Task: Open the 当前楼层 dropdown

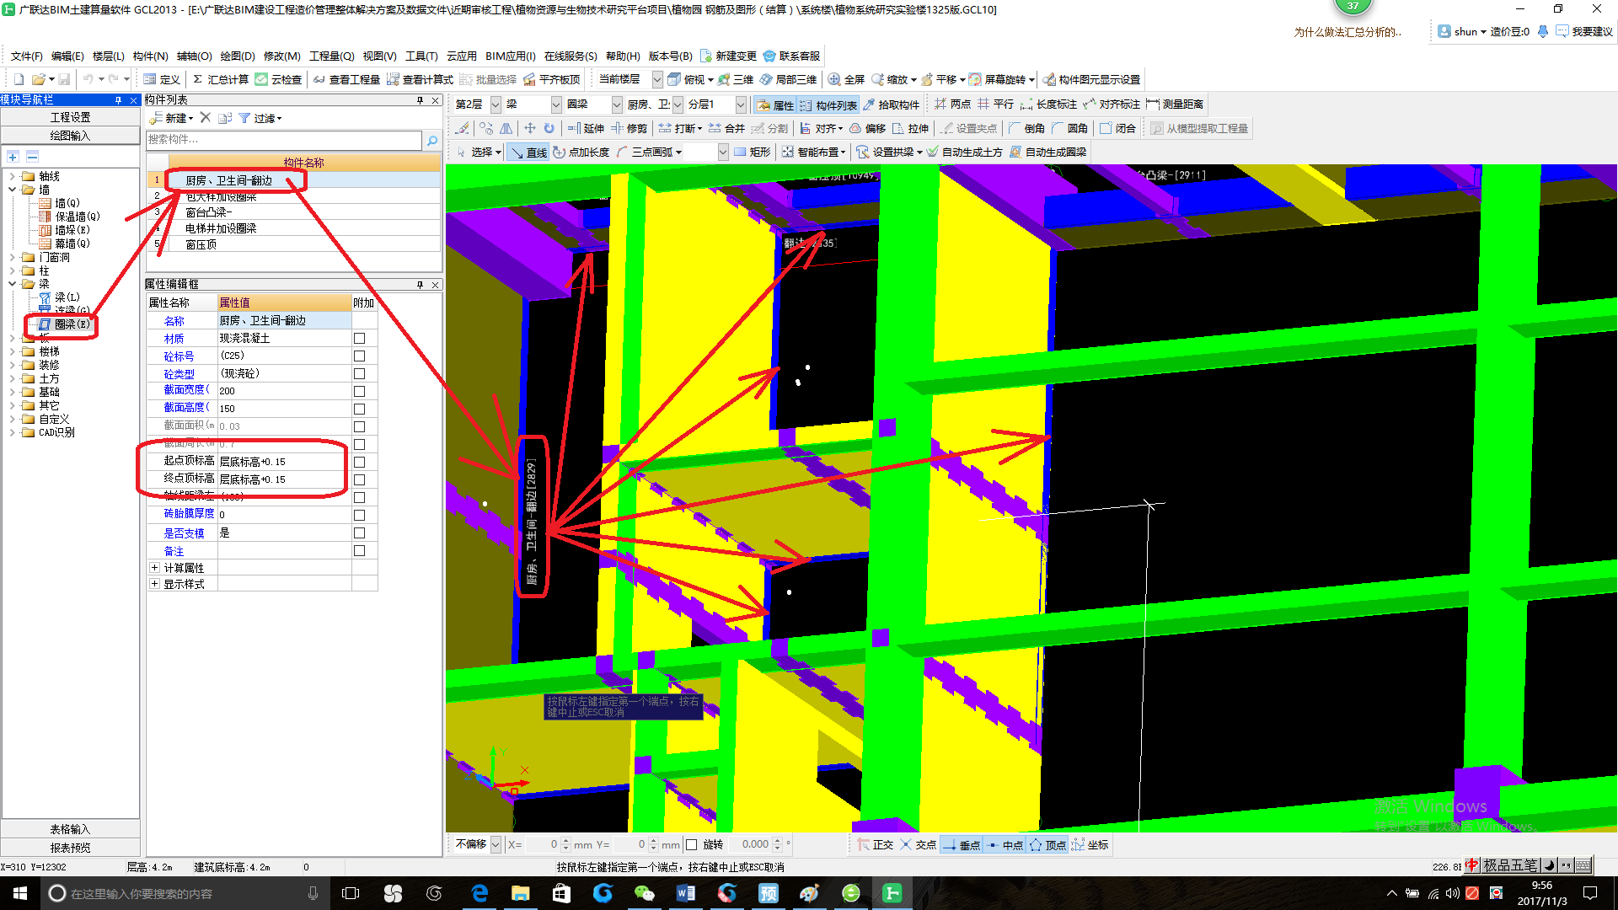Action: [x=657, y=79]
